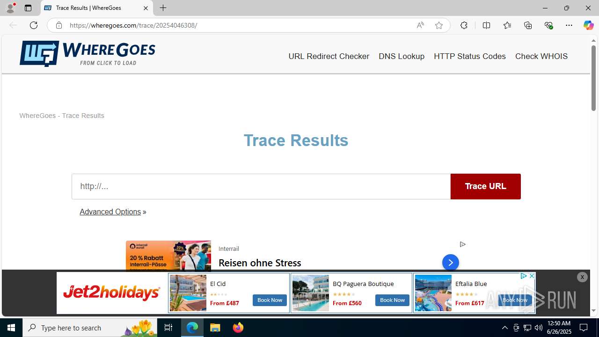Click the scrollbar down arrow
The image size is (599, 337).
(593, 310)
